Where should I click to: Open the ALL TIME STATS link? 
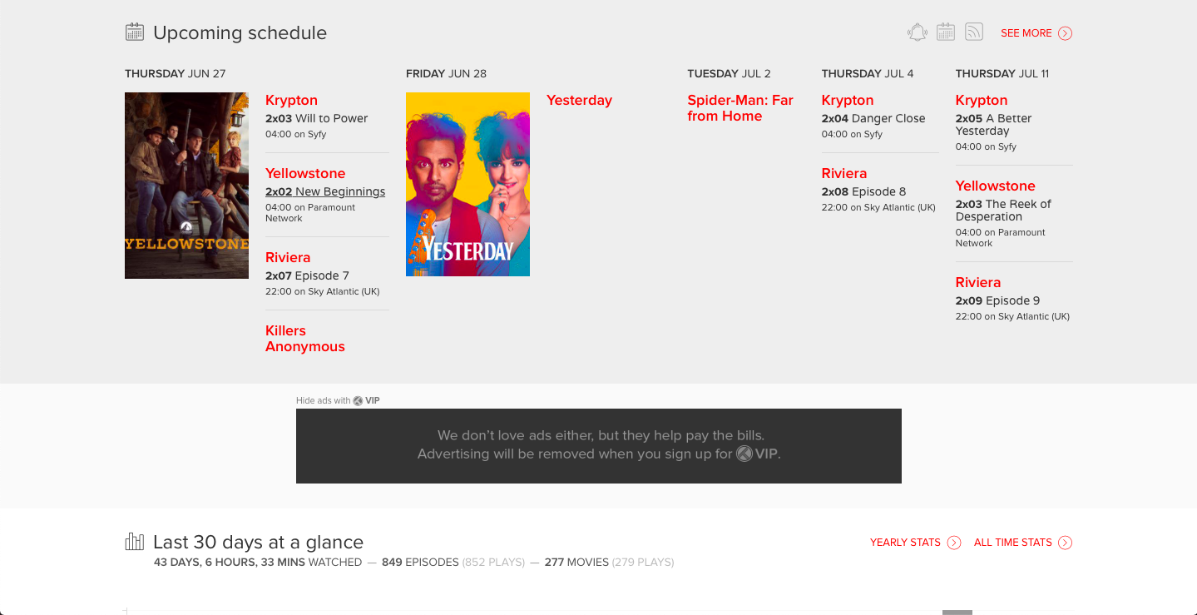(1012, 543)
